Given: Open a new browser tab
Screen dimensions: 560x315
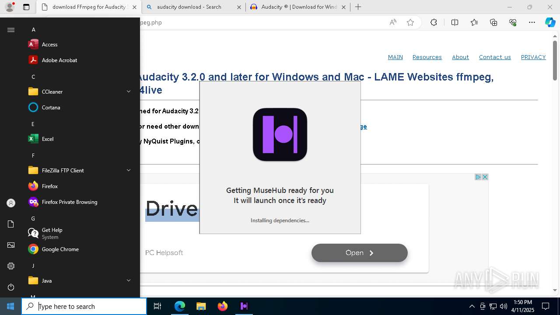Looking at the screenshot, I should (x=358, y=7).
